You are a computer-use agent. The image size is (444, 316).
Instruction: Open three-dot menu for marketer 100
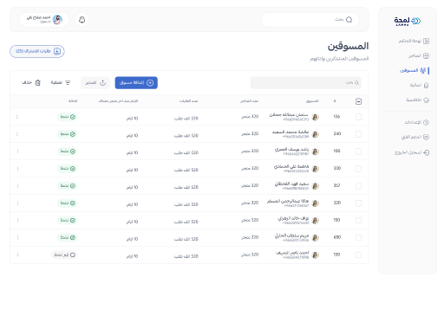coord(17,152)
